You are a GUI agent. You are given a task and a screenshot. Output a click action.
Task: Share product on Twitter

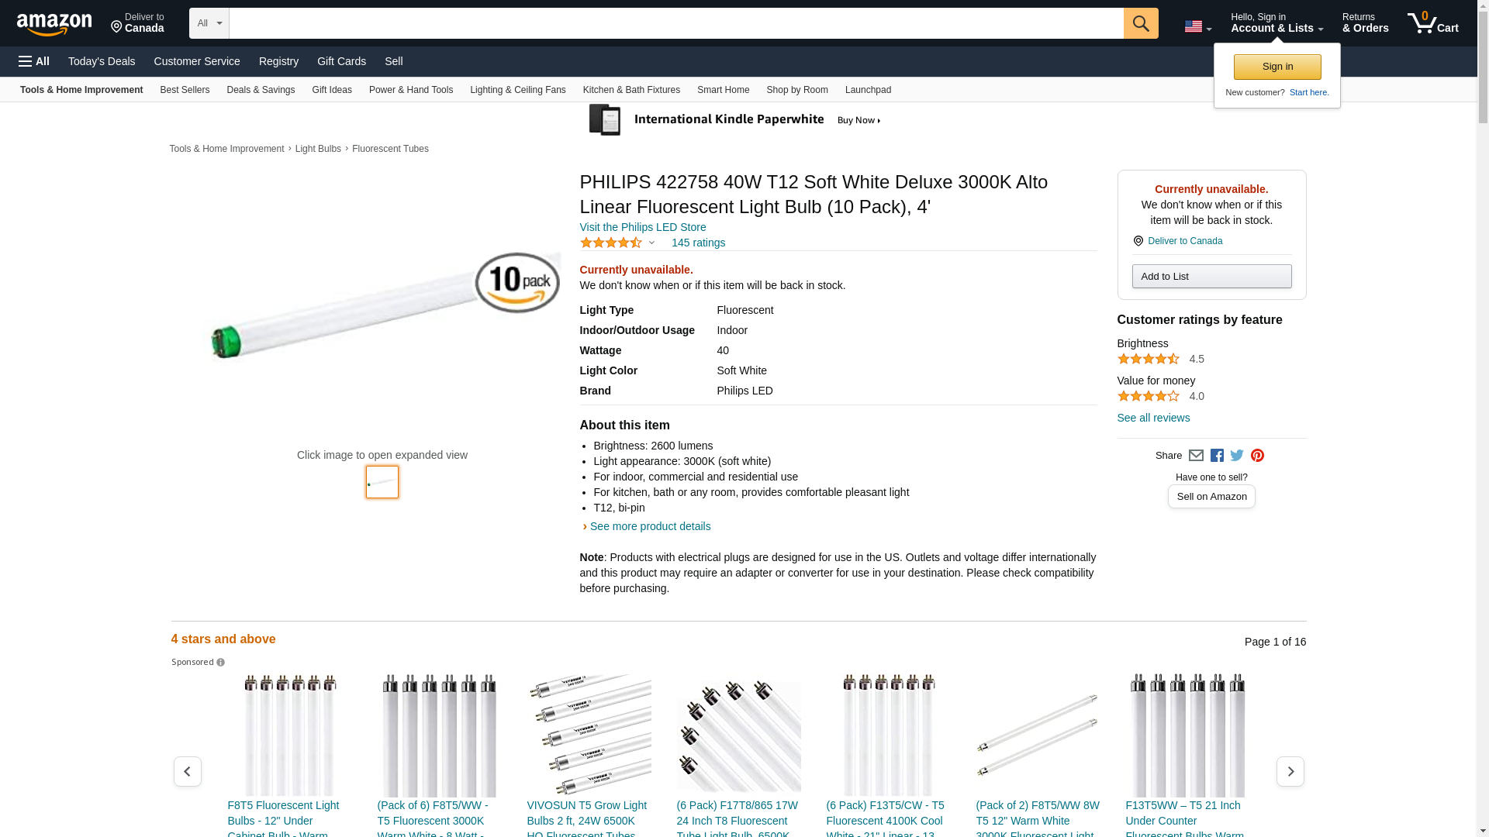tap(1237, 456)
